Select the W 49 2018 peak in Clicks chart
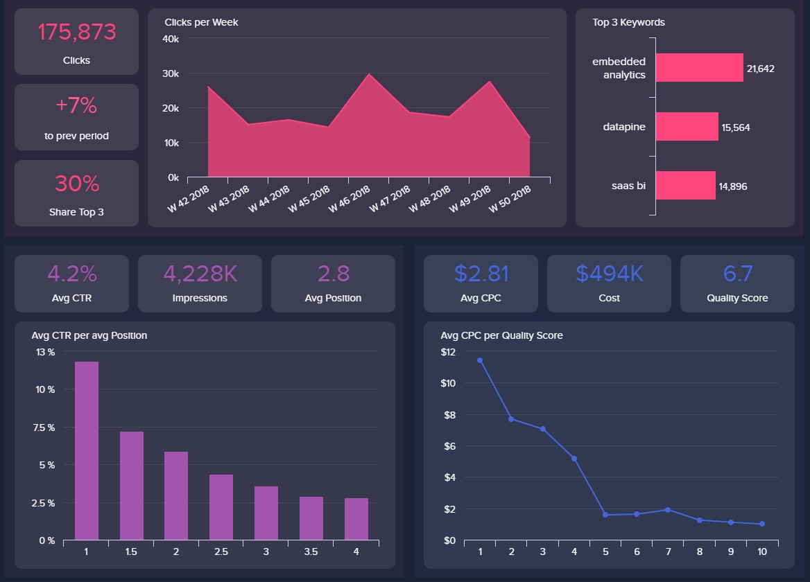The width and height of the screenshot is (810, 582). (x=490, y=82)
